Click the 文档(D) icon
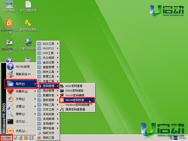This screenshot has height=141, width=188. [x=10, y=99]
